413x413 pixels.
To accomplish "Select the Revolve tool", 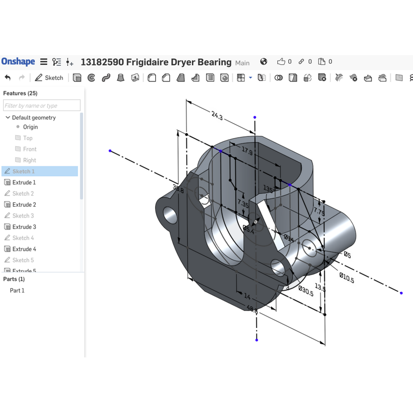I will pyautogui.click(x=91, y=78).
